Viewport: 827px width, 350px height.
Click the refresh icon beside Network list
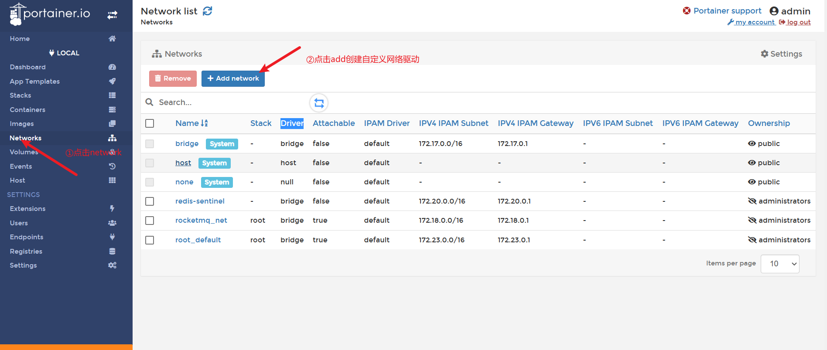[x=208, y=11]
